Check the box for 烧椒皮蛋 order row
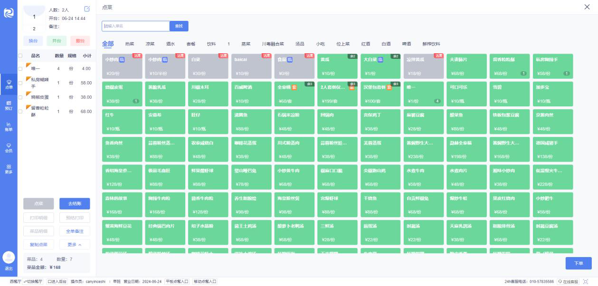 20,97
